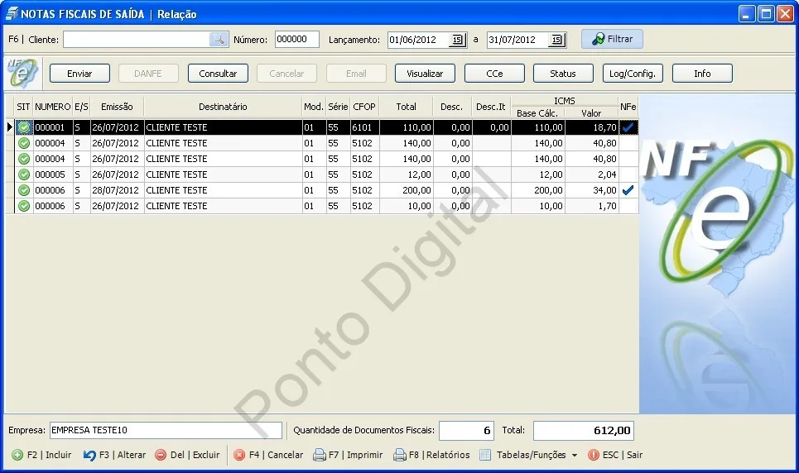Viewport: 799px width, 473px height.
Task: Click the client search magnifier icon
Action: coord(218,39)
